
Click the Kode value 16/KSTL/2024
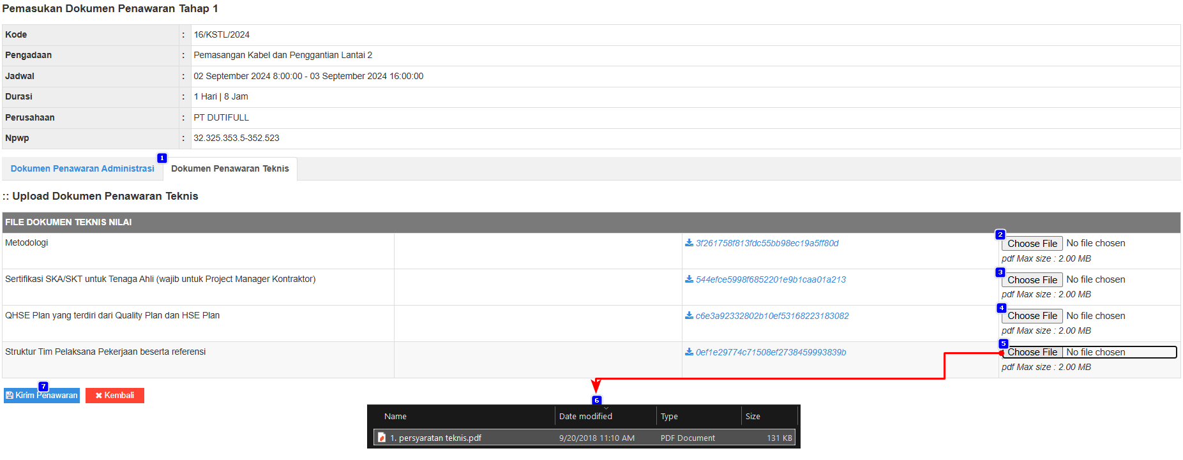click(x=222, y=34)
